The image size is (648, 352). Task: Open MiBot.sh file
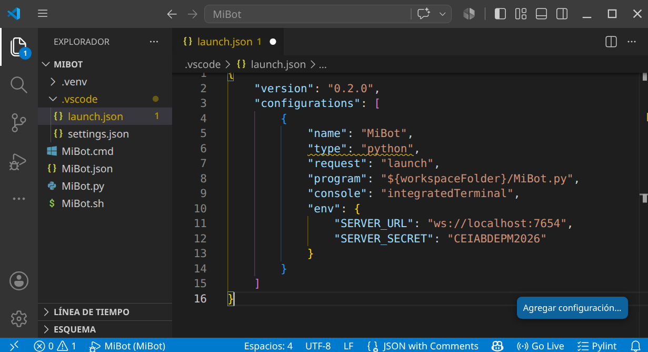105,203
